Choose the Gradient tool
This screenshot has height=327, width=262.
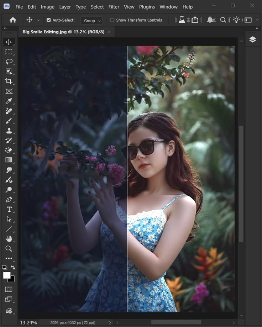coord(9,160)
